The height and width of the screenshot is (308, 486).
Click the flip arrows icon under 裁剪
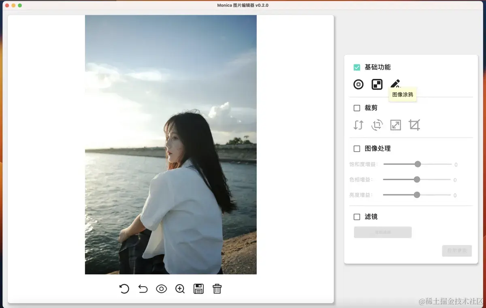[x=358, y=125]
